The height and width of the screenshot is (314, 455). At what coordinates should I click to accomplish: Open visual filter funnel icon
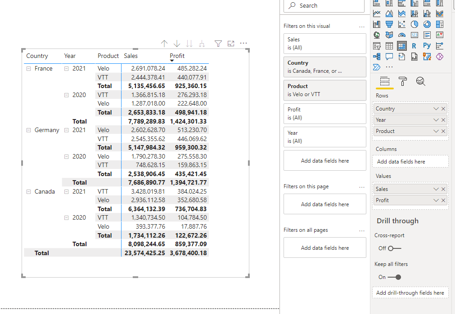coord(218,44)
